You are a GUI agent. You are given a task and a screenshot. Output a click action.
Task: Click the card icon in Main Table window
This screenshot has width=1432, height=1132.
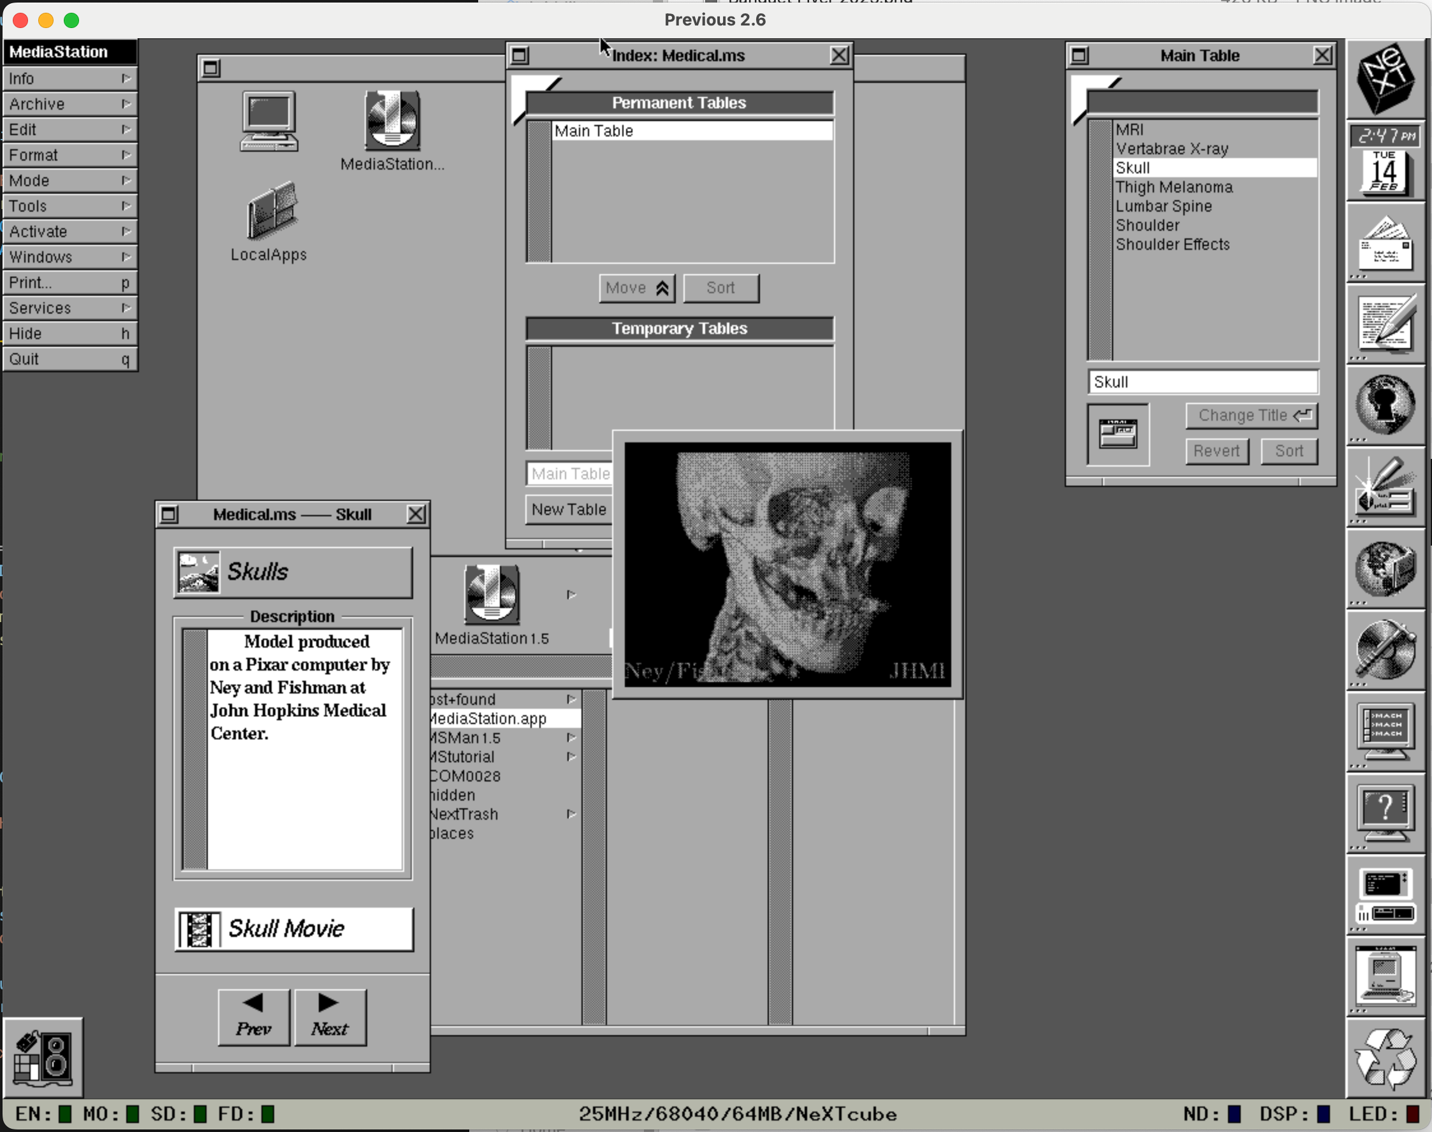coord(1118,434)
